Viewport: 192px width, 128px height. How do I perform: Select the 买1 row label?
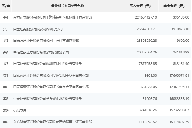(6, 17)
